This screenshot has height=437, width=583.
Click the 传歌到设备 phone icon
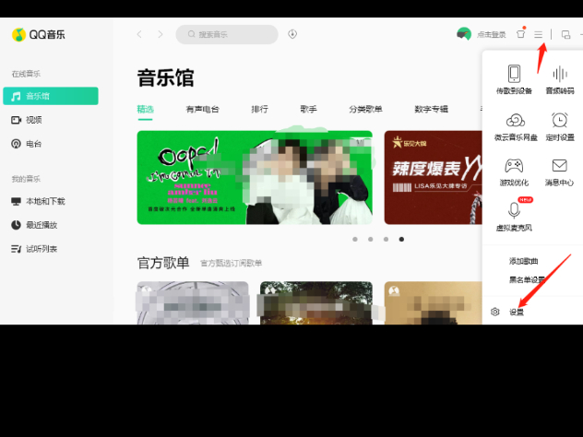514,74
